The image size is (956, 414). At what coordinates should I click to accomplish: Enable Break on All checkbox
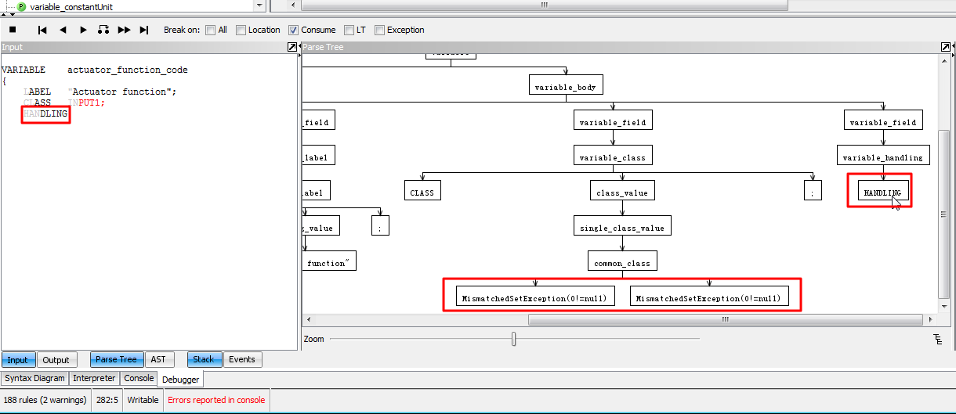pyautogui.click(x=210, y=31)
